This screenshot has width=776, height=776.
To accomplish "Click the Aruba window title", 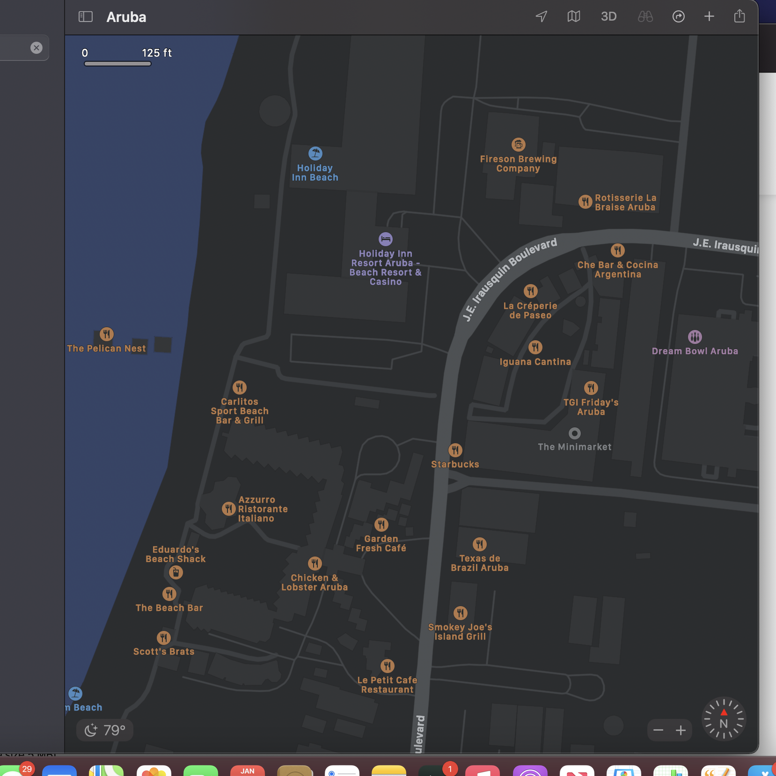I will [126, 17].
